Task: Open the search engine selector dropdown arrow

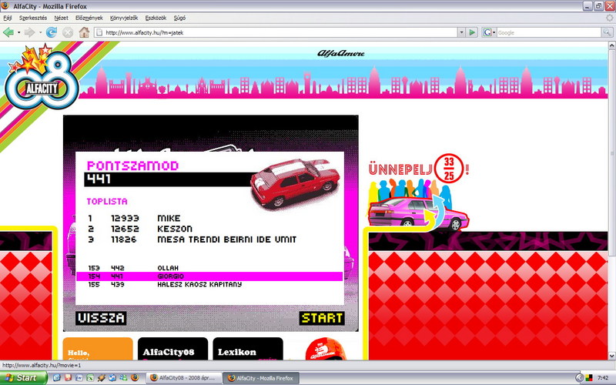Action: coord(494,32)
